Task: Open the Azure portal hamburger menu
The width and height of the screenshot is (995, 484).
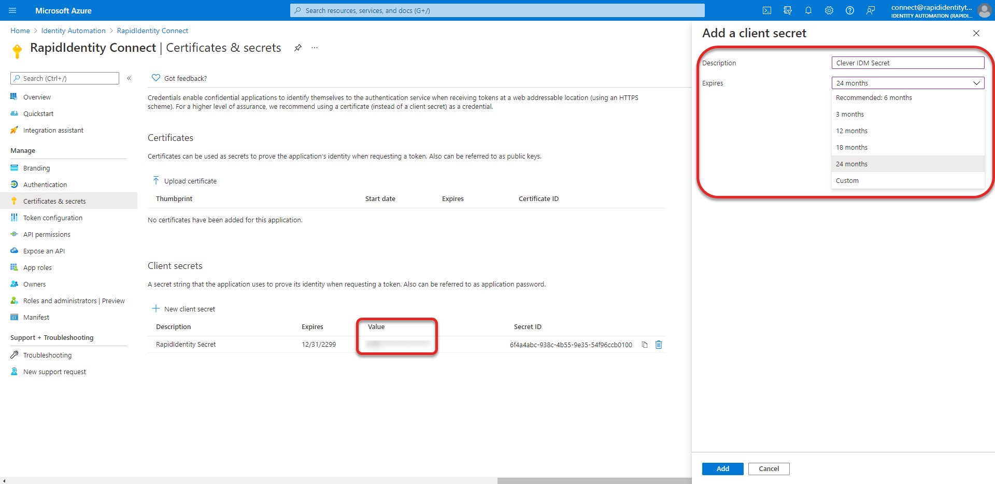Action: [13, 10]
